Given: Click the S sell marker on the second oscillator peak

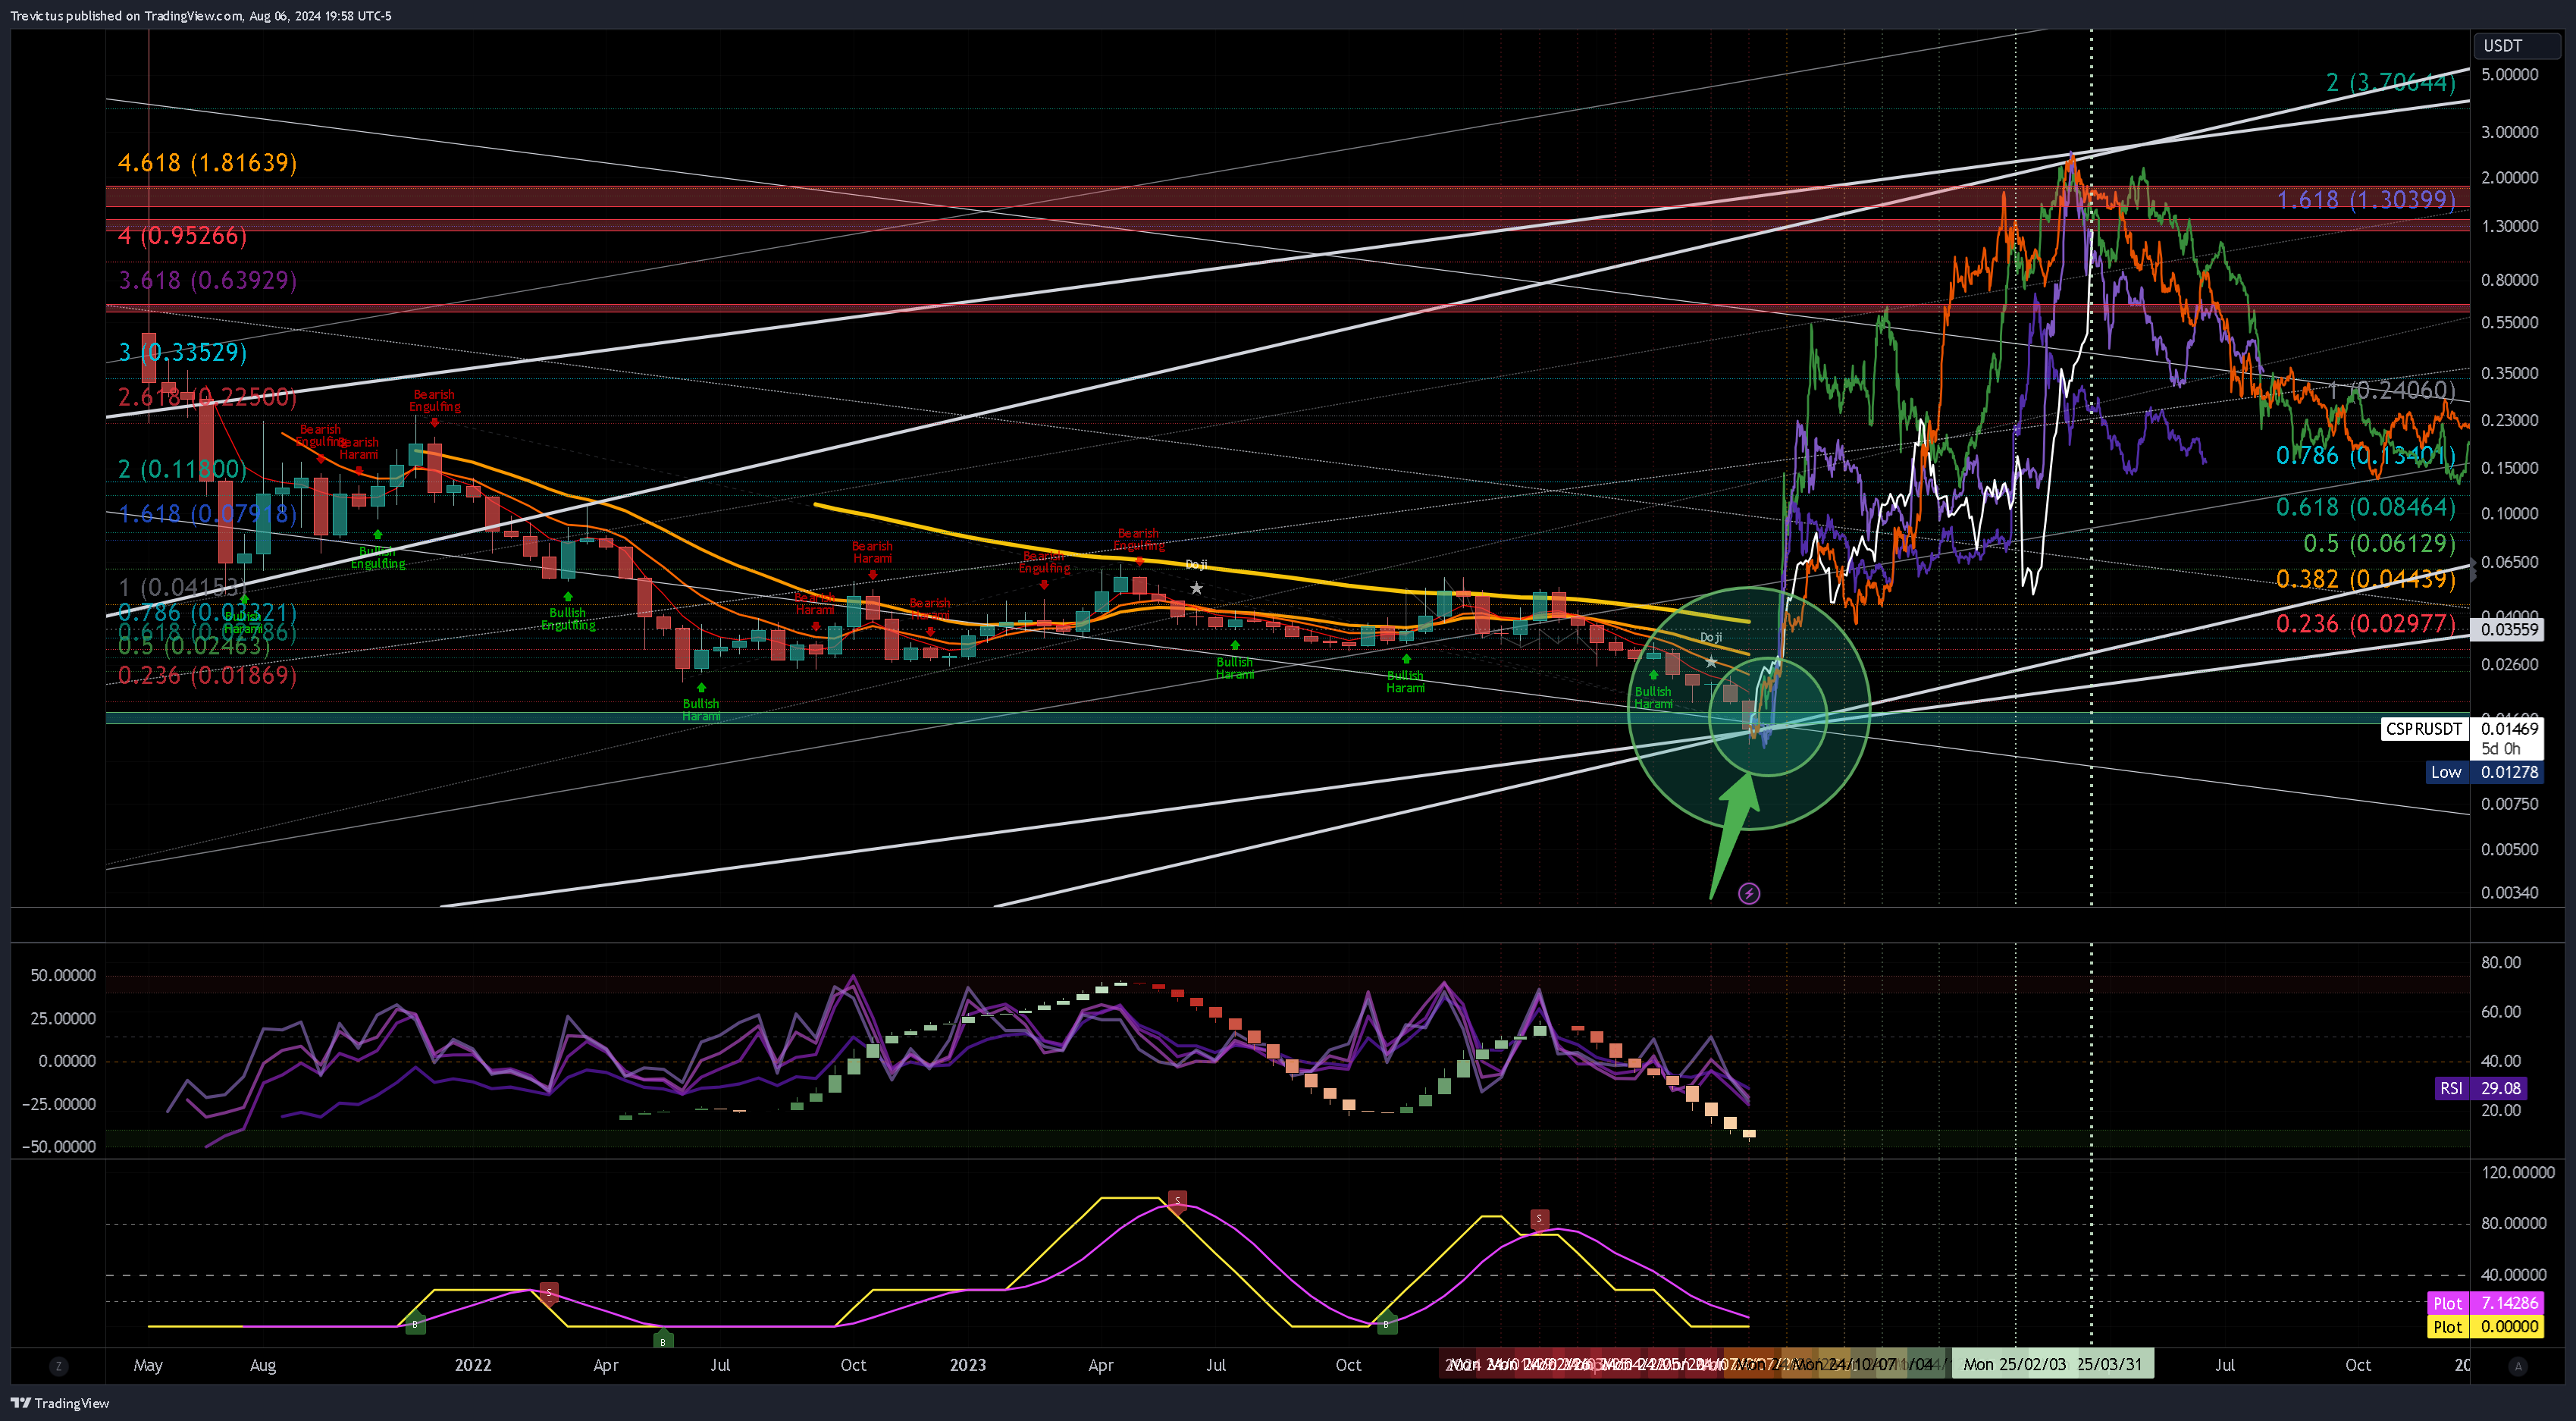Looking at the screenshot, I should tap(1539, 1218).
